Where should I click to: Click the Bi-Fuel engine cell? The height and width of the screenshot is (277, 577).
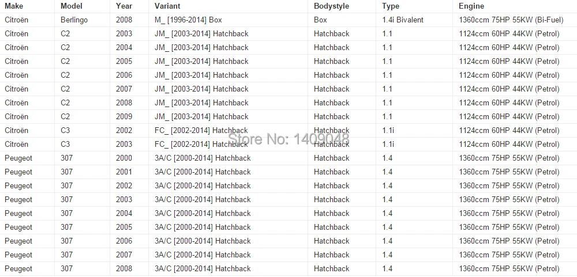coord(511,20)
